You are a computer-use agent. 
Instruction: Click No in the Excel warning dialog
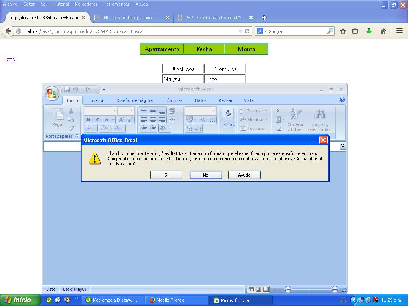pyautogui.click(x=206, y=175)
